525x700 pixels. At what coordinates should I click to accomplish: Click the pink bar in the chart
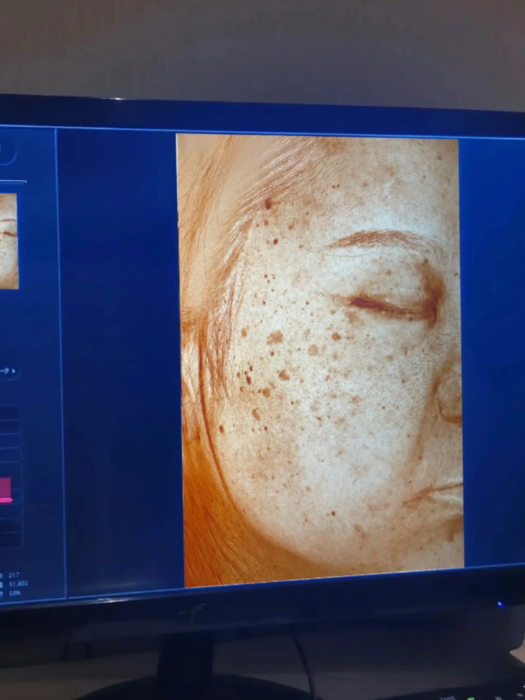5,488
